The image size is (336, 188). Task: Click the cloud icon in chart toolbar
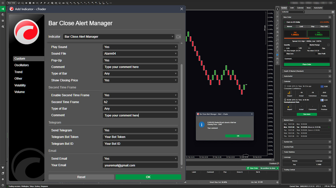277,59
